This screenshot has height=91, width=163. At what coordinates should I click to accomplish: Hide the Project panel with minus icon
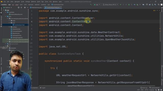pyautogui.click(x=28, y=8)
